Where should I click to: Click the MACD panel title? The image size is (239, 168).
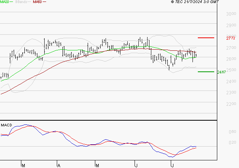pyautogui.click(x=6, y=125)
